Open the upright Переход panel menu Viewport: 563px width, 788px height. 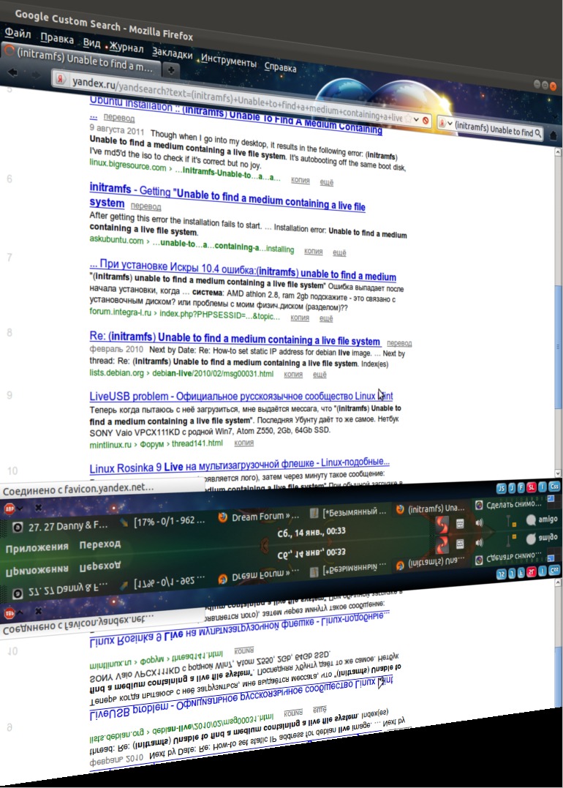click(100, 545)
